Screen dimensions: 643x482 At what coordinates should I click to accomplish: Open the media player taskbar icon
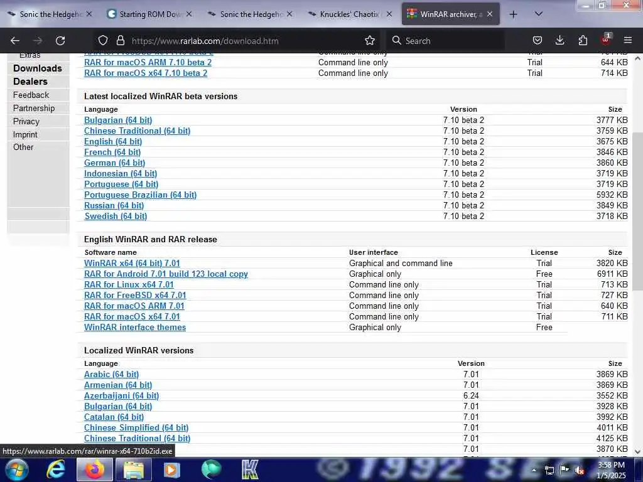(x=172, y=469)
